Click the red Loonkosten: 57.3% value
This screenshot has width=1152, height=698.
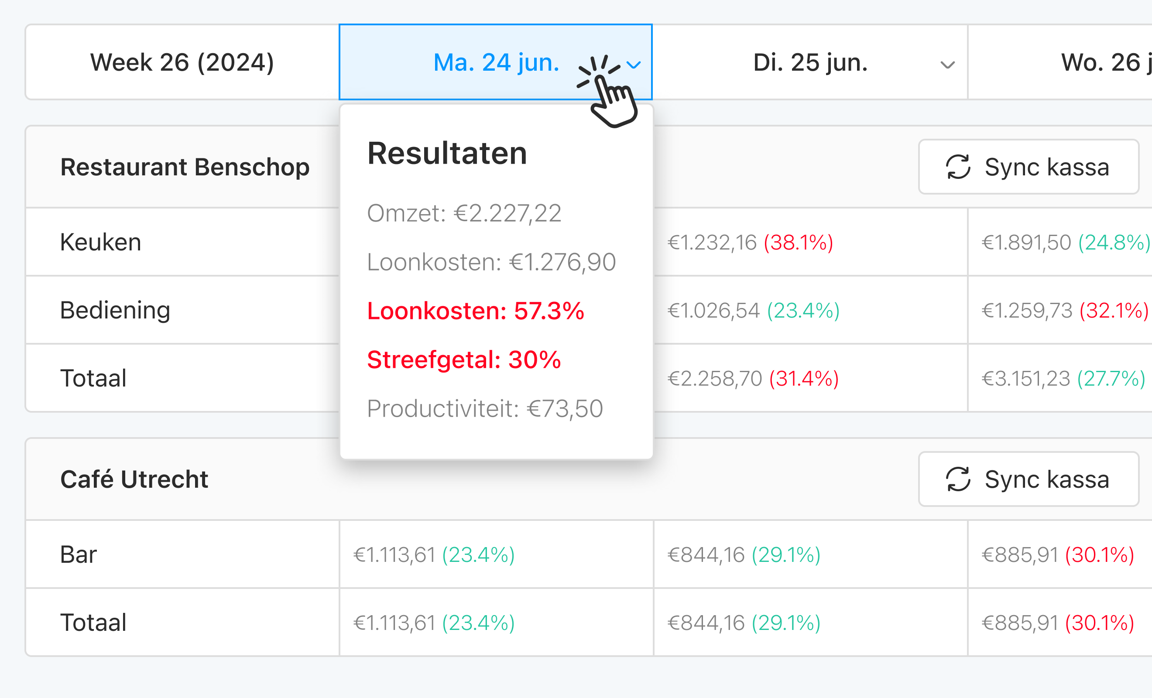pyautogui.click(x=475, y=310)
